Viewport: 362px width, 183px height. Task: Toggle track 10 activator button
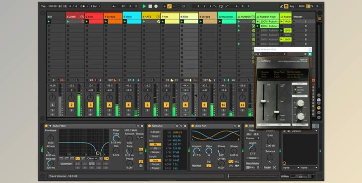point(223,105)
